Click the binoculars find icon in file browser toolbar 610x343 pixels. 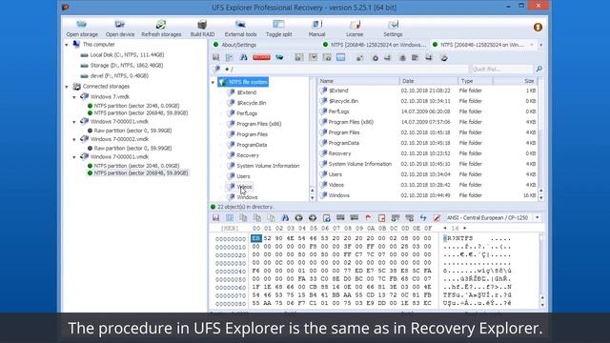coord(244,57)
